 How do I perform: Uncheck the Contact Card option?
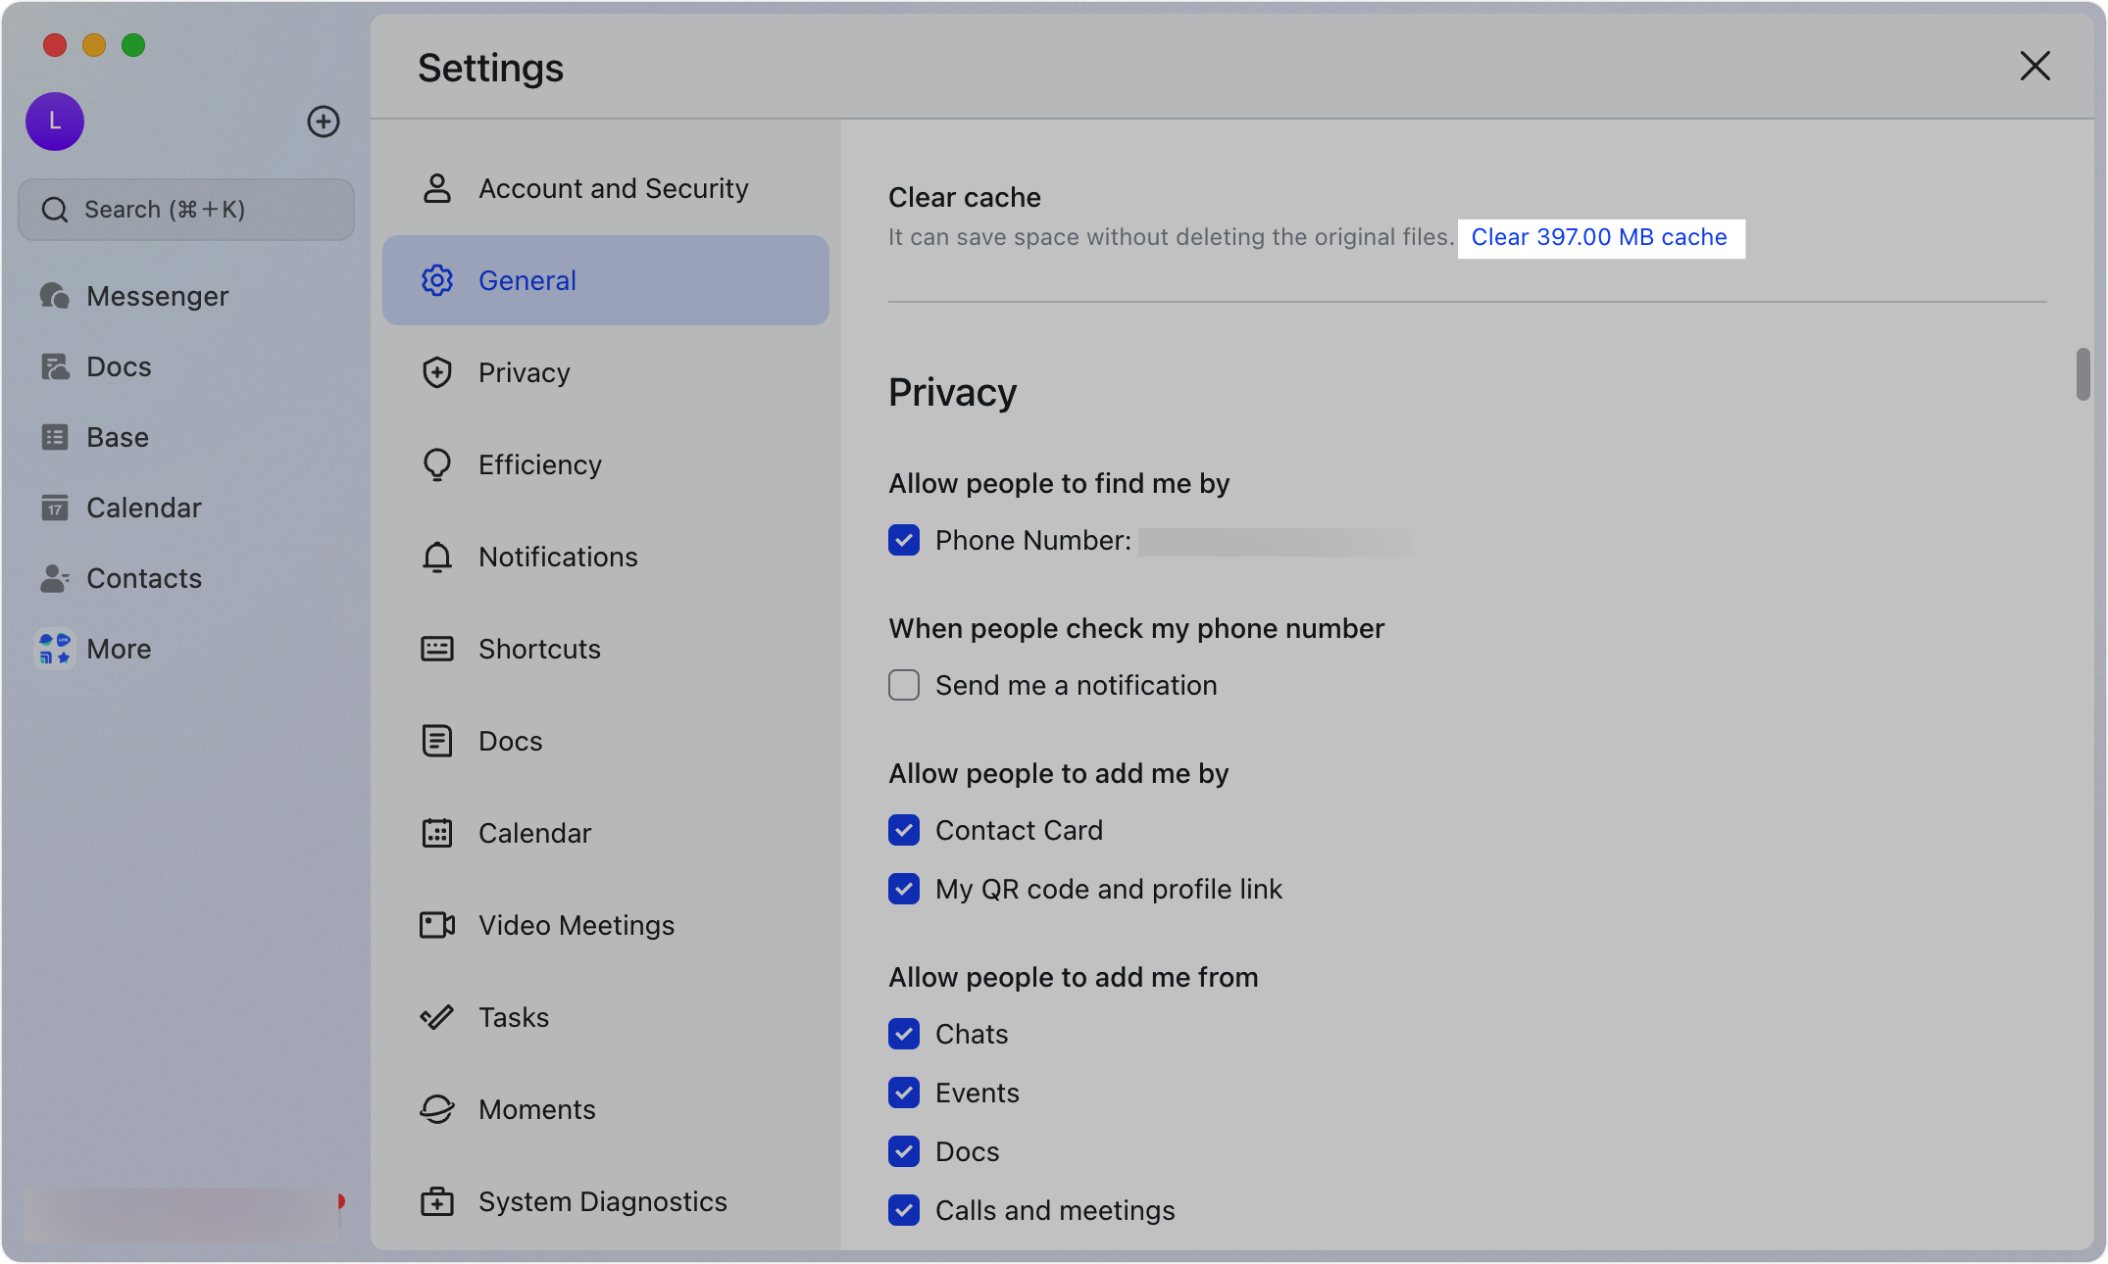pos(904,830)
